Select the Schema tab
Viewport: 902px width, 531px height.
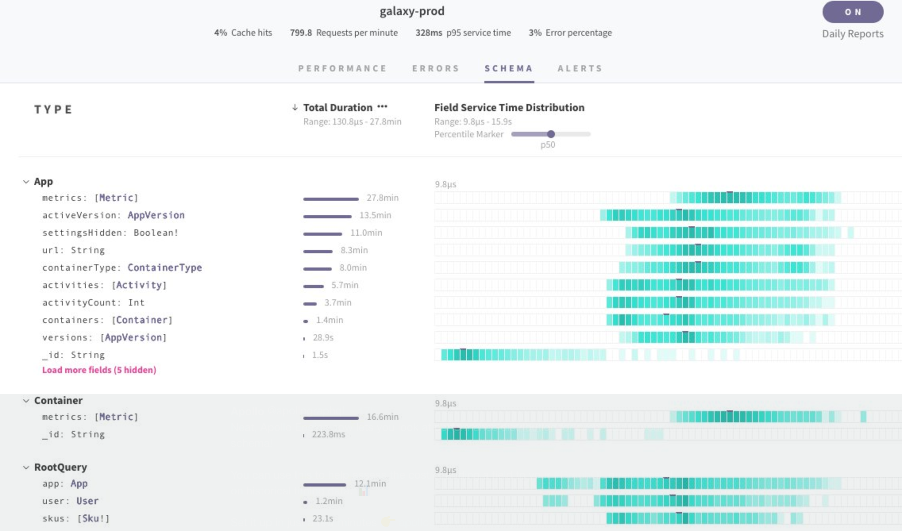[509, 68]
